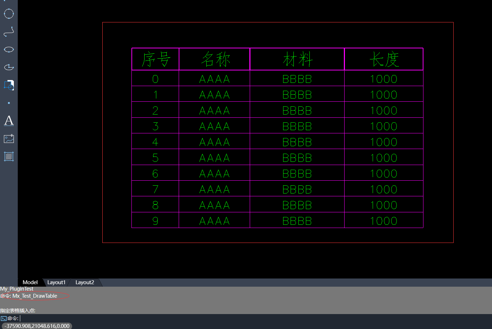The width and height of the screenshot is (492, 329).
Task: Click 1000 length in row 5
Action: click(384, 158)
